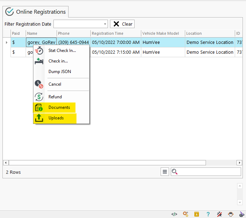Choose Dump JSON in the context menu
Image resolution: width=246 pixels, height=218 pixels.
59,72
